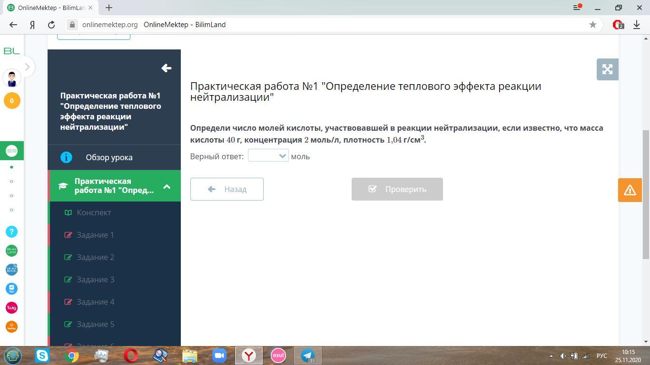
Task: Open Обзор урока in the sidebar
Action: pos(109,157)
